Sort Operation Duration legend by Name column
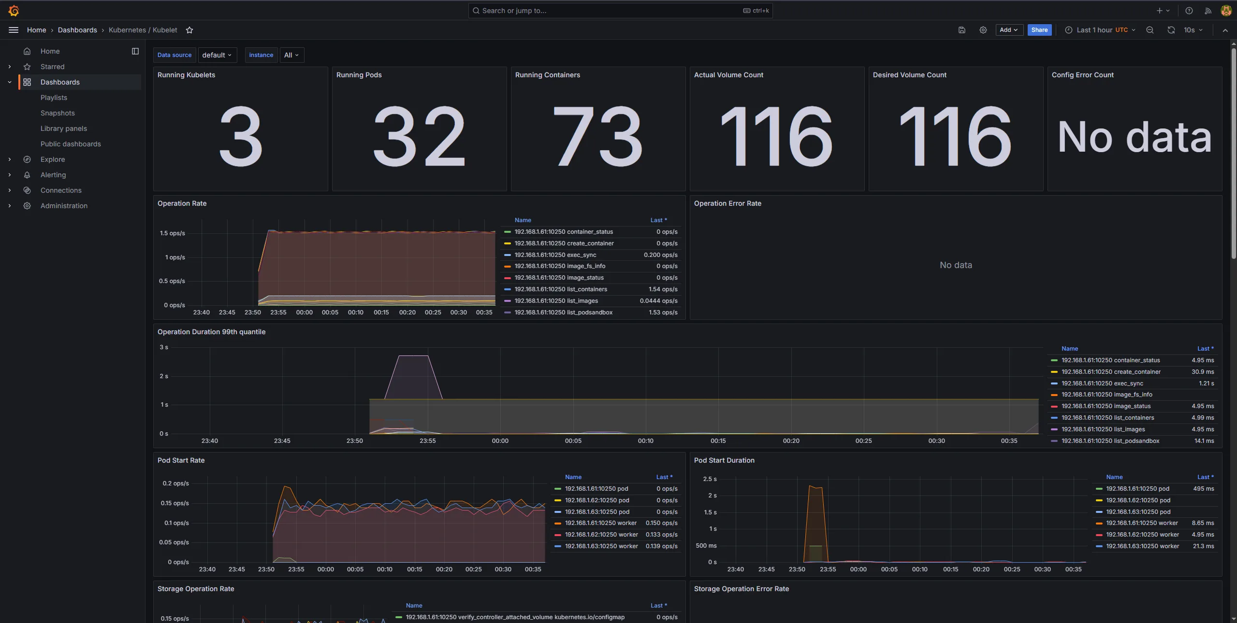The height and width of the screenshot is (623, 1237). click(x=1070, y=349)
